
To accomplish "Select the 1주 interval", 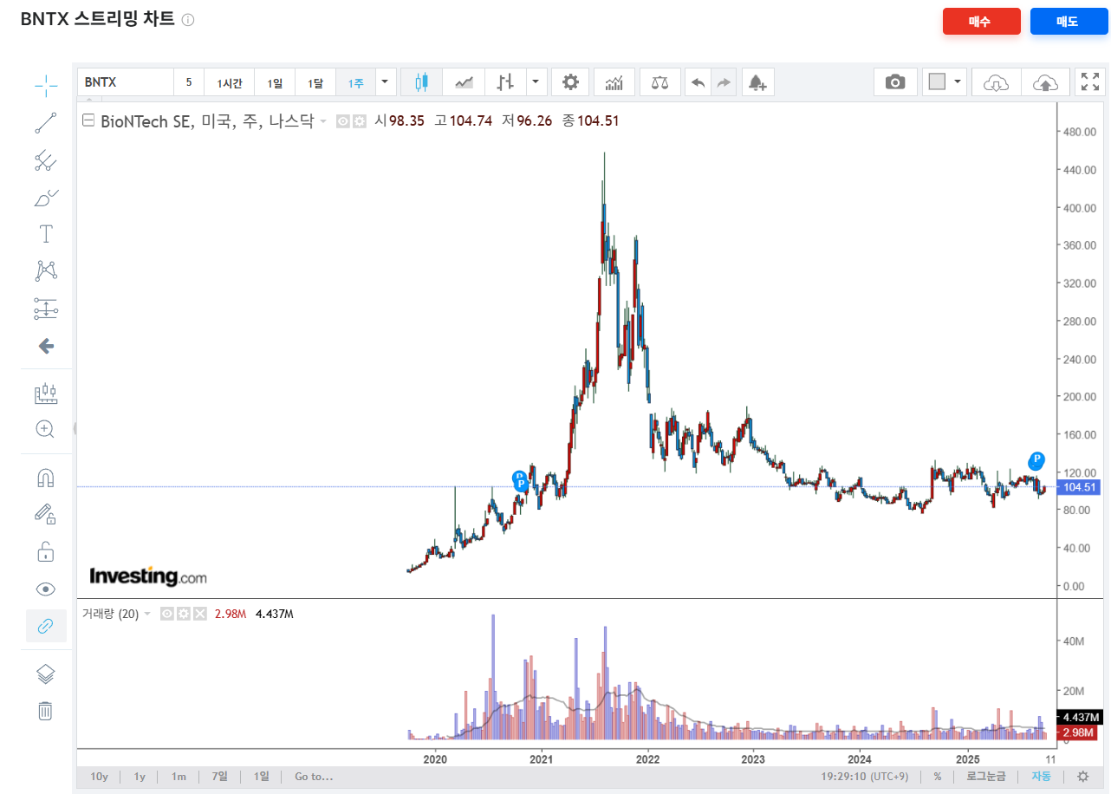I will 356,82.
